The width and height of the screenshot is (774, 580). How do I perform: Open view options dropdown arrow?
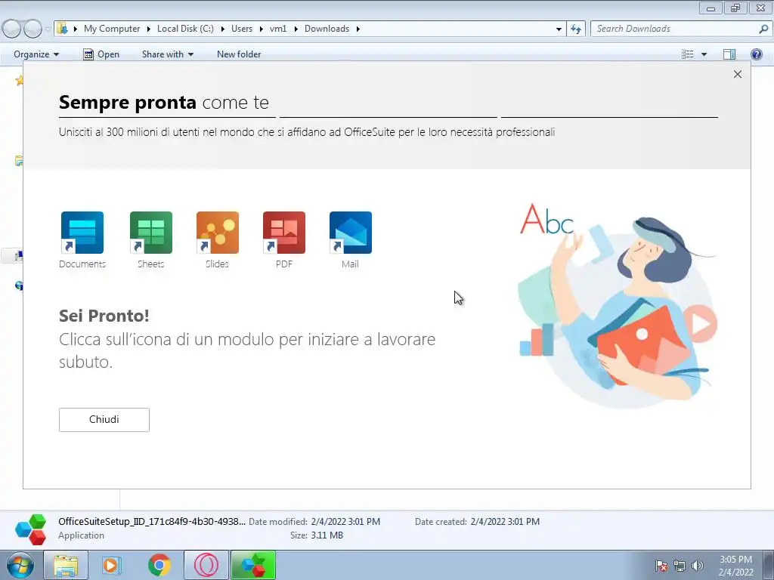click(x=704, y=54)
